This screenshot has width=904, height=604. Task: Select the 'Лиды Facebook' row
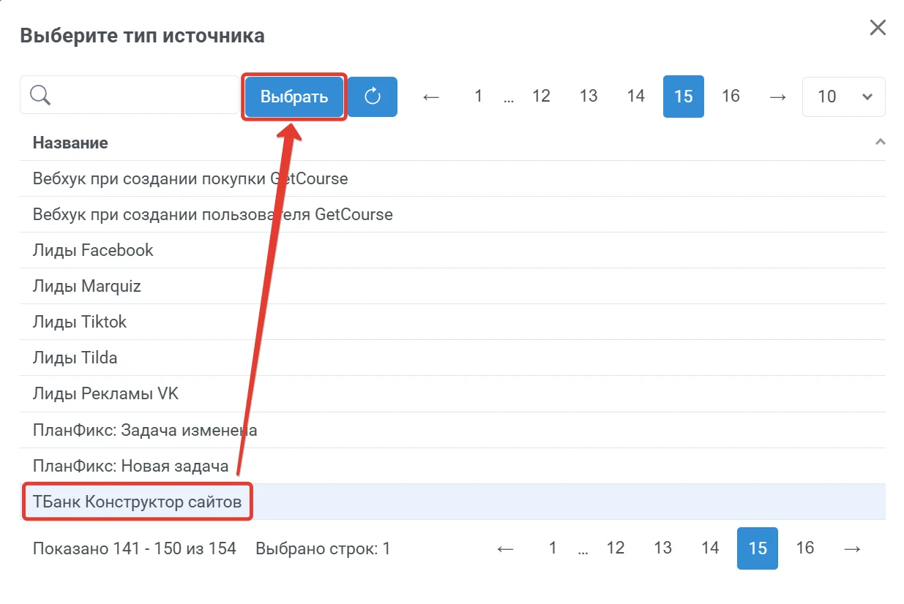click(x=452, y=250)
